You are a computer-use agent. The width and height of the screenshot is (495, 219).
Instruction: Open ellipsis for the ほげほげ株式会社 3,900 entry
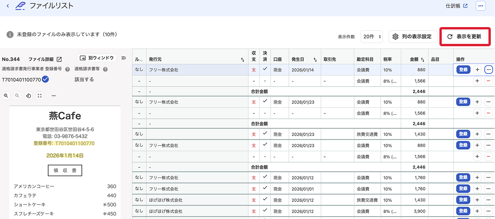point(488,211)
